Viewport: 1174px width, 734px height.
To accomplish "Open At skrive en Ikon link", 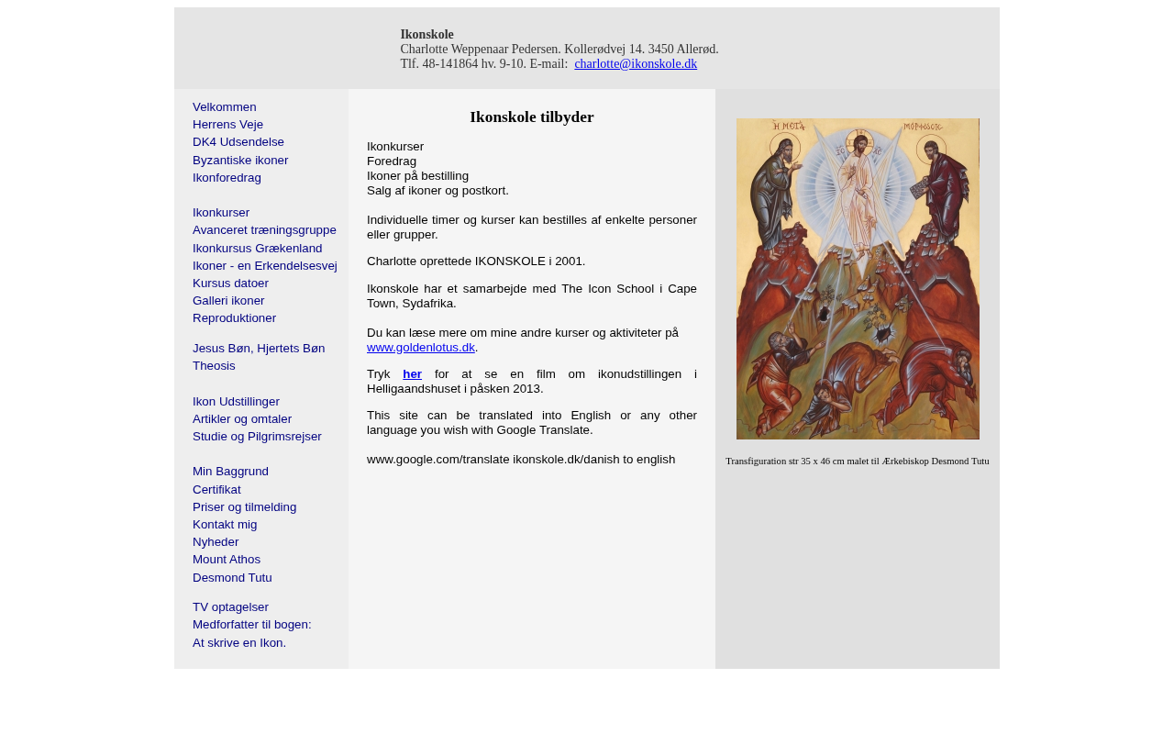I will (239, 643).
